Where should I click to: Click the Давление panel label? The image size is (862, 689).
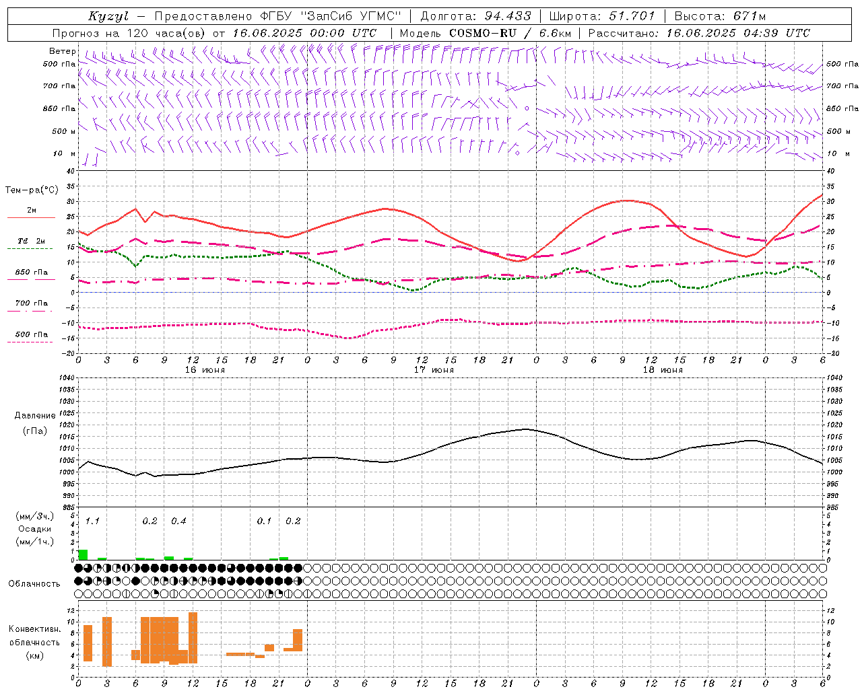pos(35,416)
